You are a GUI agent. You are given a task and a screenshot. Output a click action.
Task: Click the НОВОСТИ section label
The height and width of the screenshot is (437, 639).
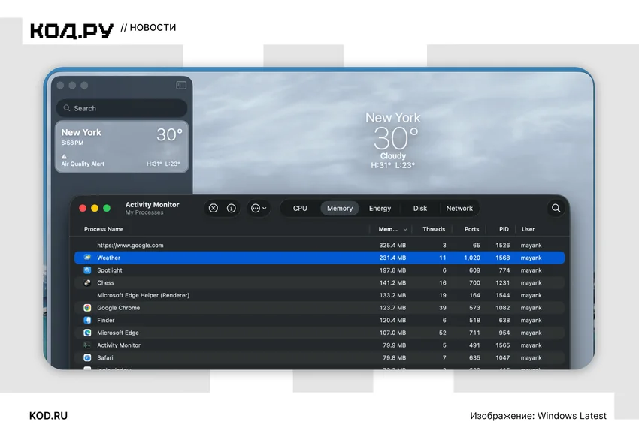(x=153, y=27)
